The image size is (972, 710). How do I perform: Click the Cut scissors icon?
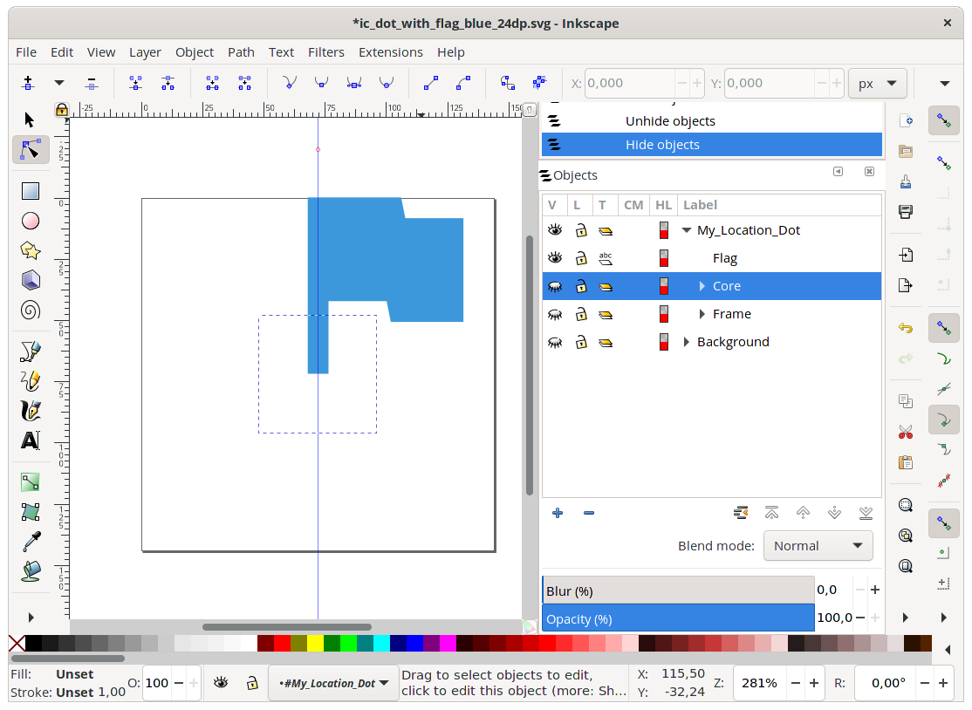click(x=906, y=432)
